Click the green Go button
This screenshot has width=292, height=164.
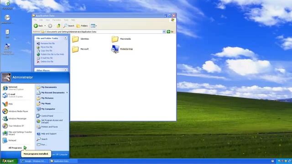170,32
